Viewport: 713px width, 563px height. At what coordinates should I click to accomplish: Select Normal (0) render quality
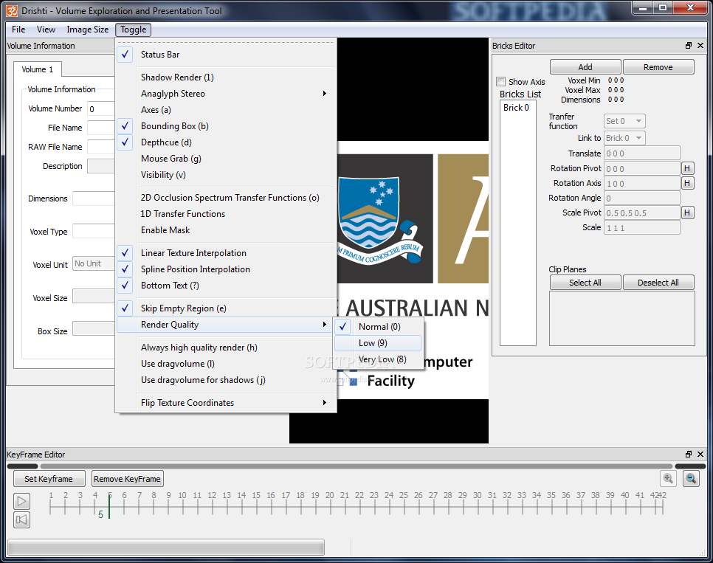click(x=379, y=327)
